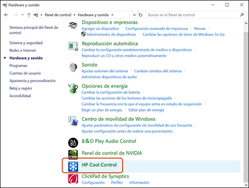249x188 pixels.
Task: Select Hardware y sonido in the breadcrumb
Action: click(x=93, y=15)
